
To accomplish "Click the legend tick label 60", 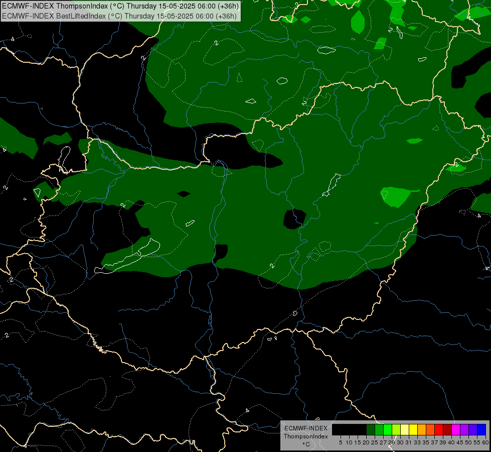I will (x=485, y=442).
